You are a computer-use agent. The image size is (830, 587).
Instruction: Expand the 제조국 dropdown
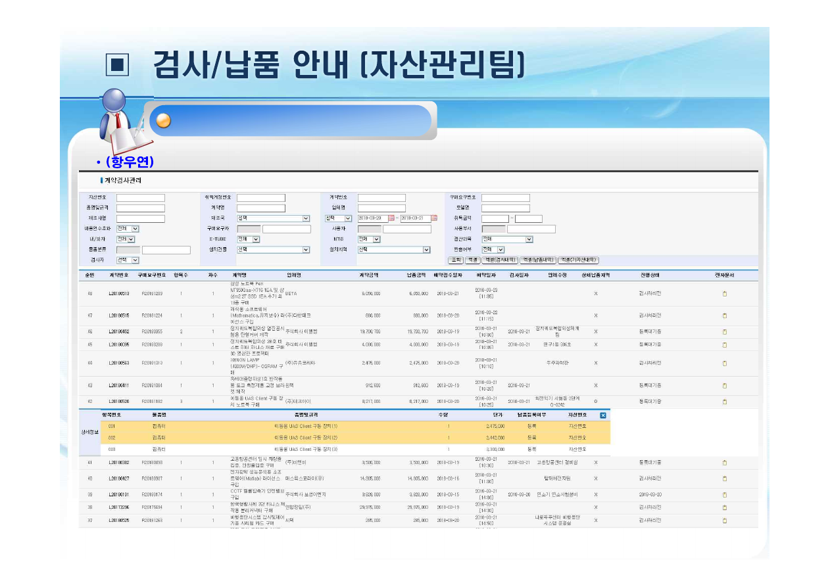pos(306,218)
